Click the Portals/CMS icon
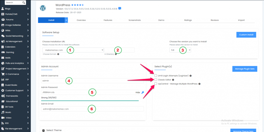 tap(3, 14)
